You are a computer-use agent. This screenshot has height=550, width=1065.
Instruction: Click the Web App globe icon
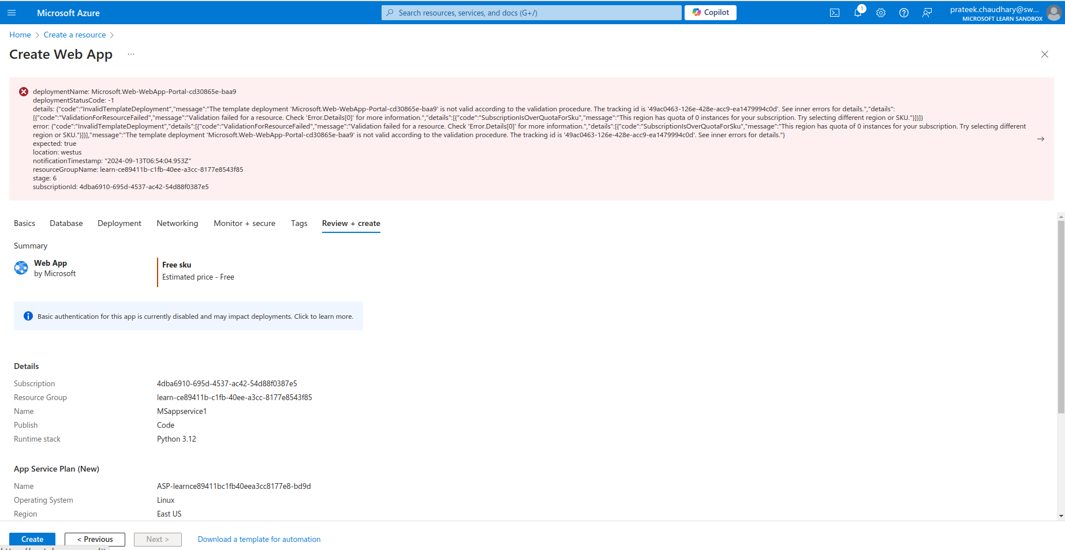coord(21,268)
